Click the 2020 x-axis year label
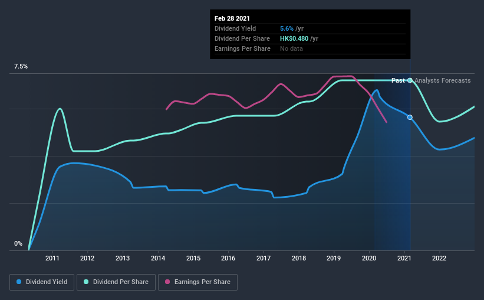 point(369,258)
